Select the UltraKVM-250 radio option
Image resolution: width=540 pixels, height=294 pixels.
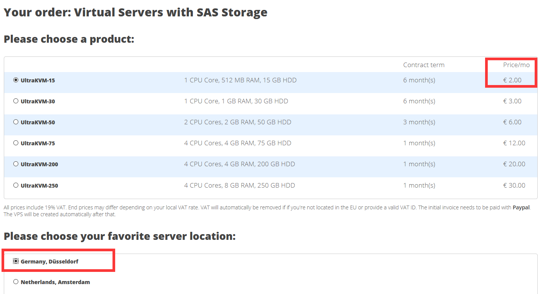[x=16, y=185]
